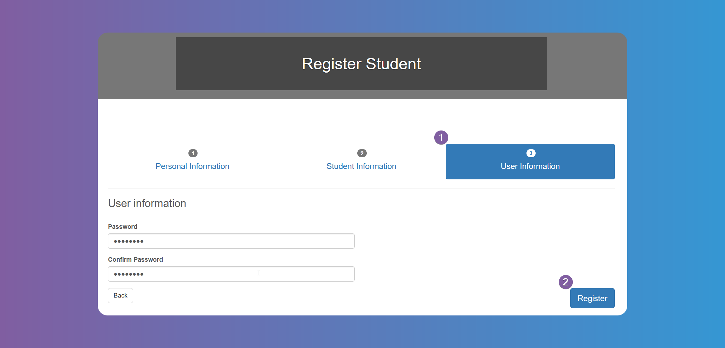Focus the Password input field
The width and height of the screenshot is (725, 348).
231,241
